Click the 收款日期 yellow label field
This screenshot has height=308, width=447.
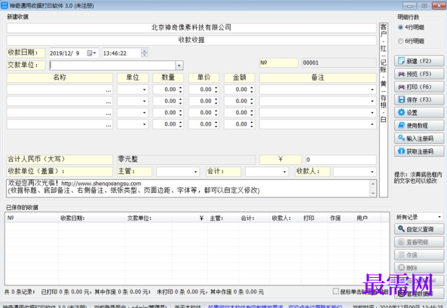(x=26, y=53)
